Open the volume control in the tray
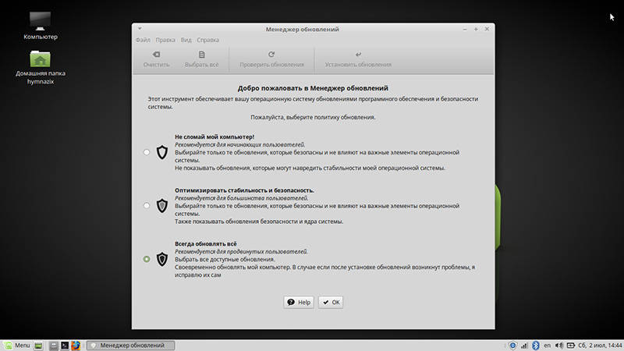Viewport: 624px width, 351px height. click(x=558, y=346)
